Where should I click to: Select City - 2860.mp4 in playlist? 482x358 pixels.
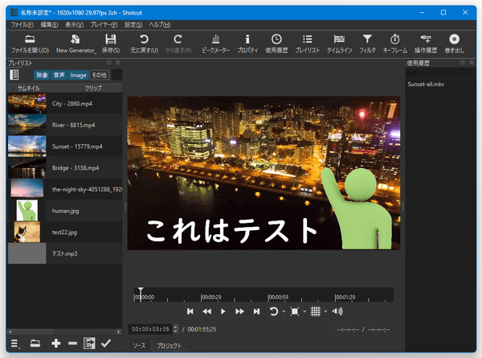pyautogui.click(x=64, y=104)
